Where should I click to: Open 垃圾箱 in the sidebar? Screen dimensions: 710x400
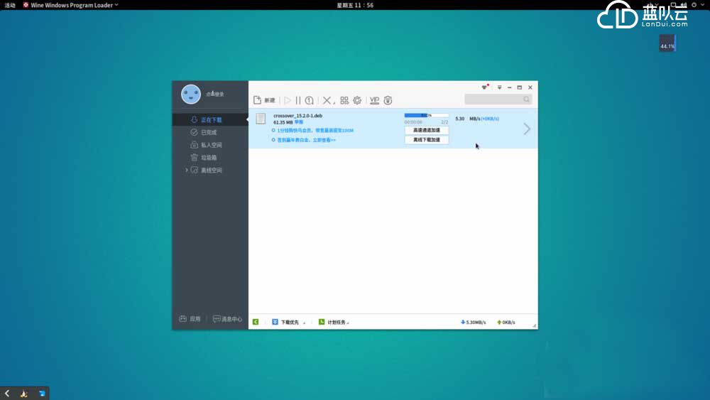coord(210,158)
